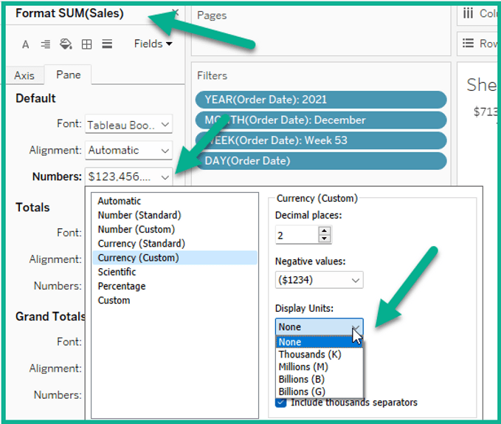Open the Default Alignment Automatic dropdown
Viewport: 501px width, 424px height.
click(x=128, y=151)
